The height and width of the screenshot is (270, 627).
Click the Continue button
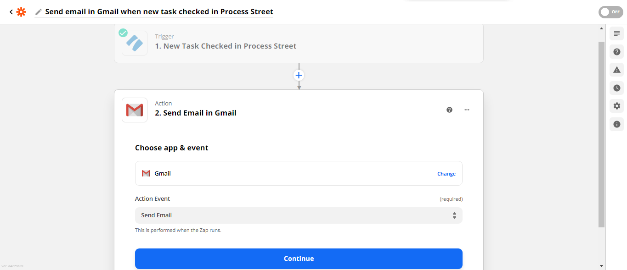coord(299,259)
